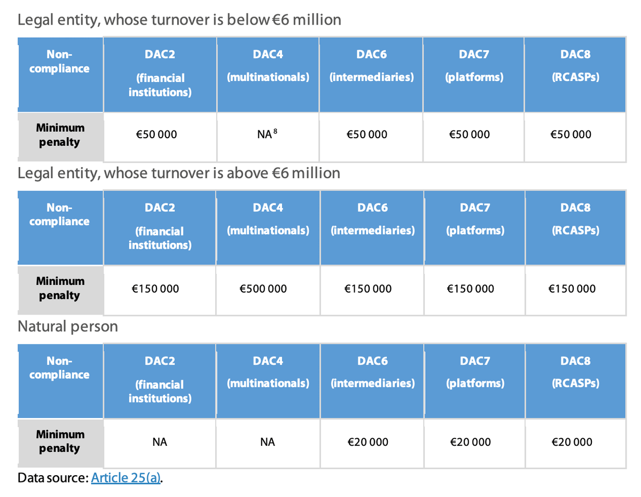Image resolution: width=641 pixels, height=497 pixels.
Task: Click the heading about turnover above €6 million
Action: (x=179, y=173)
